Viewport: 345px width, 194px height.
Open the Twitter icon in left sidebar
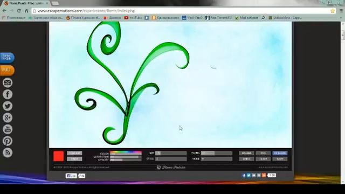tap(8, 106)
